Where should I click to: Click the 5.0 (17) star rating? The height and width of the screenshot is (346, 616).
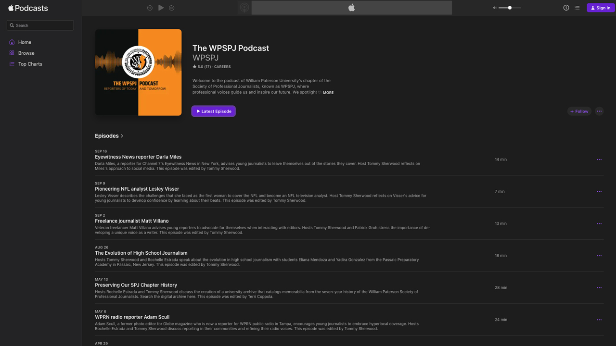pos(202,67)
